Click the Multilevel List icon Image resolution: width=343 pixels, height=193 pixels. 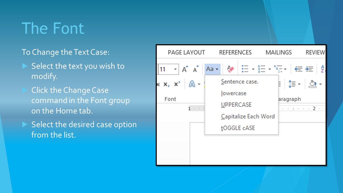click(x=278, y=69)
